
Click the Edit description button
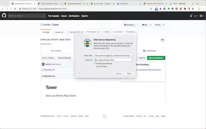point(163,40)
